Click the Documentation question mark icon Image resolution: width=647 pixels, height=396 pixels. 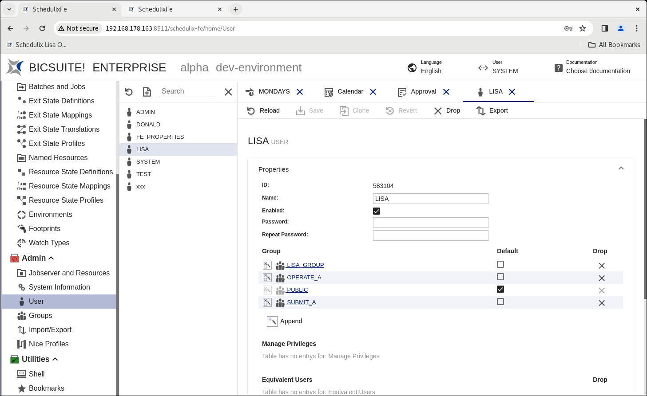pyautogui.click(x=559, y=68)
